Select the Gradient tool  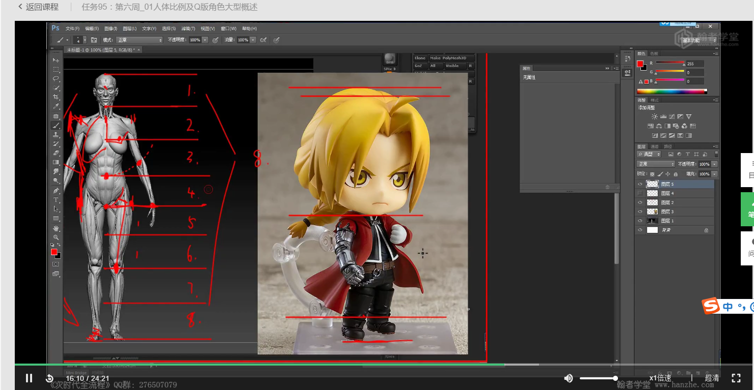point(56,162)
